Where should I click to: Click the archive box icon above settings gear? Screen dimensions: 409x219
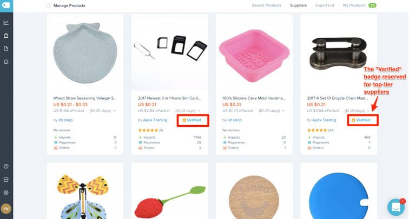(6, 179)
